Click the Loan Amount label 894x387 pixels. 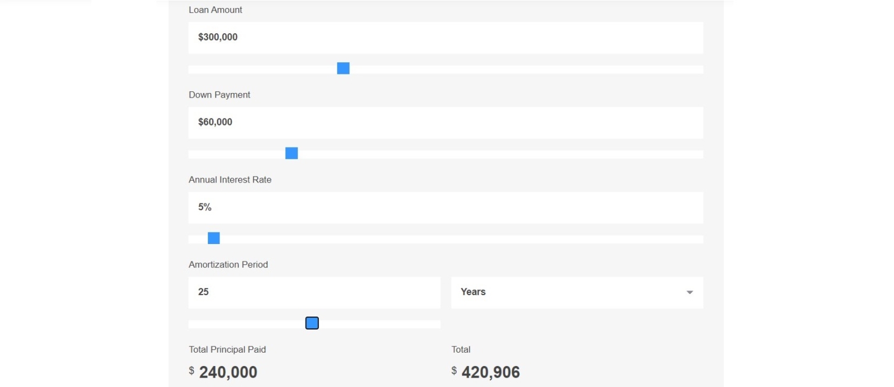click(215, 10)
